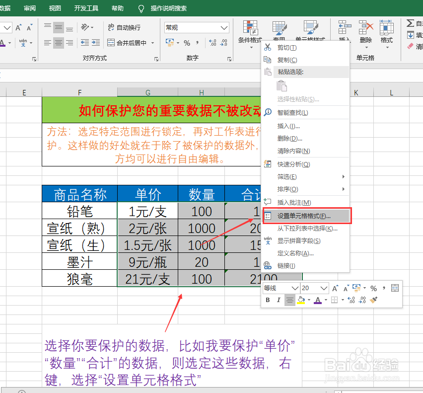Open the Review tab (审阅)
Screen dimensions: 423x393
coord(30,8)
